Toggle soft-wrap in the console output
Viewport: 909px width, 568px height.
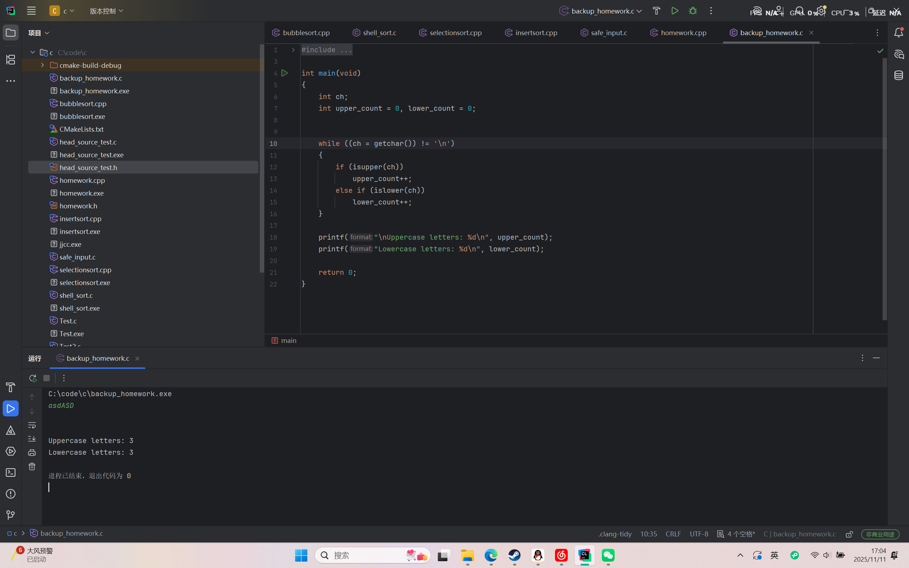click(x=32, y=425)
